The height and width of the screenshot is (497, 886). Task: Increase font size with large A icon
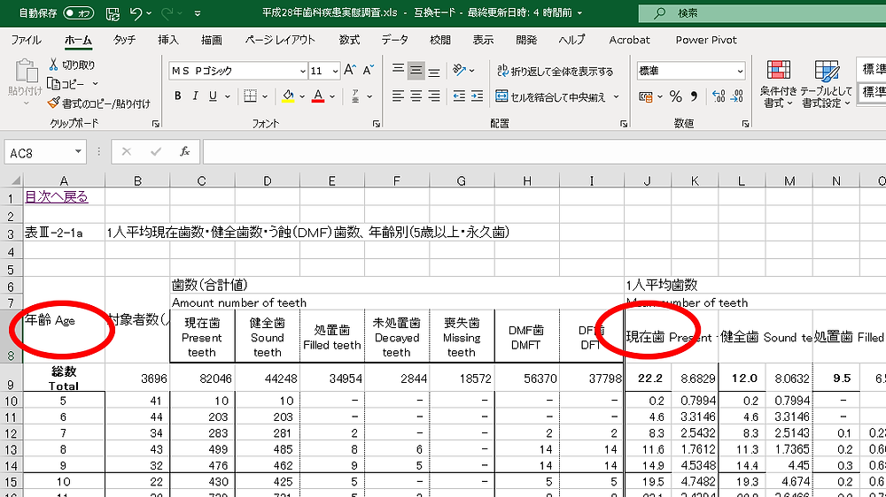pyautogui.click(x=350, y=70)
